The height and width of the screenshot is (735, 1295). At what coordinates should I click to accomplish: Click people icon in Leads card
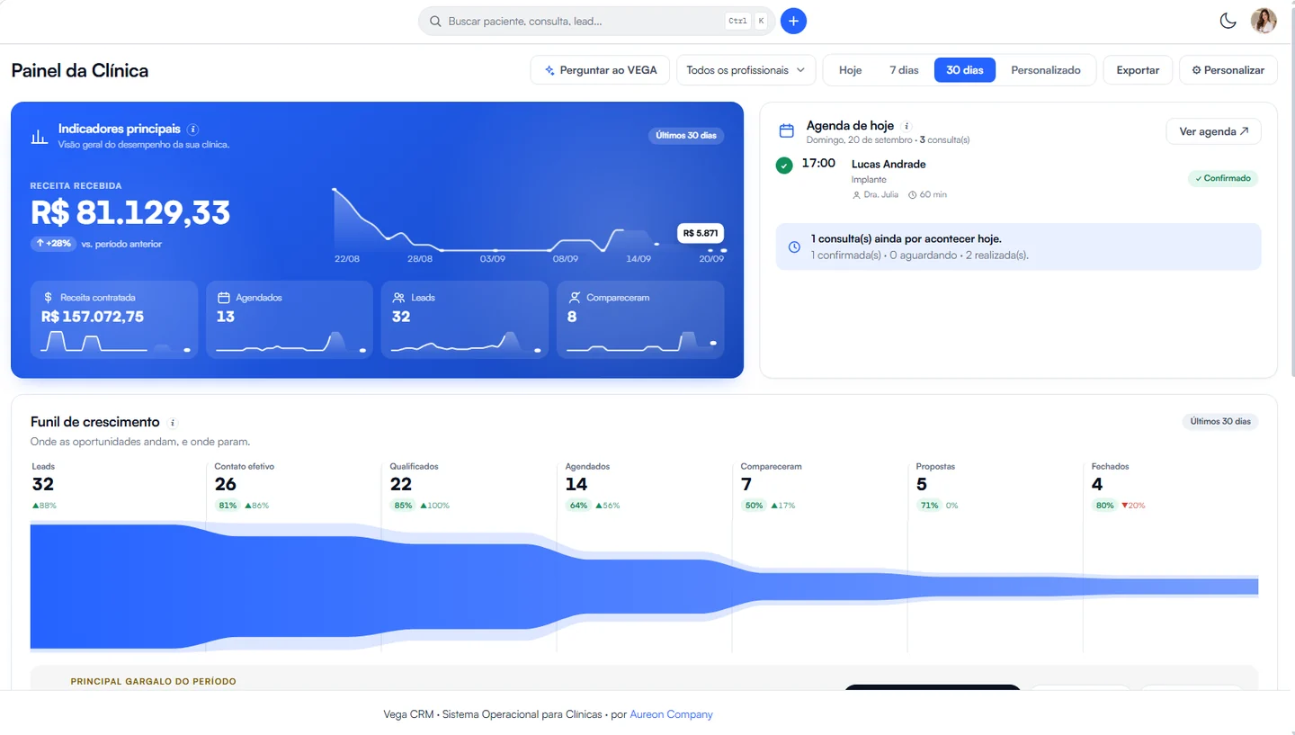(x=398, y=297)
